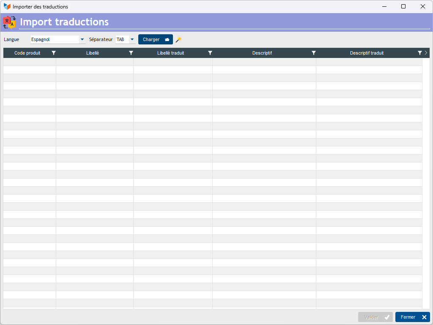Click the Fermer button
This screenshot has height=325, width=433.
[412, 317]
